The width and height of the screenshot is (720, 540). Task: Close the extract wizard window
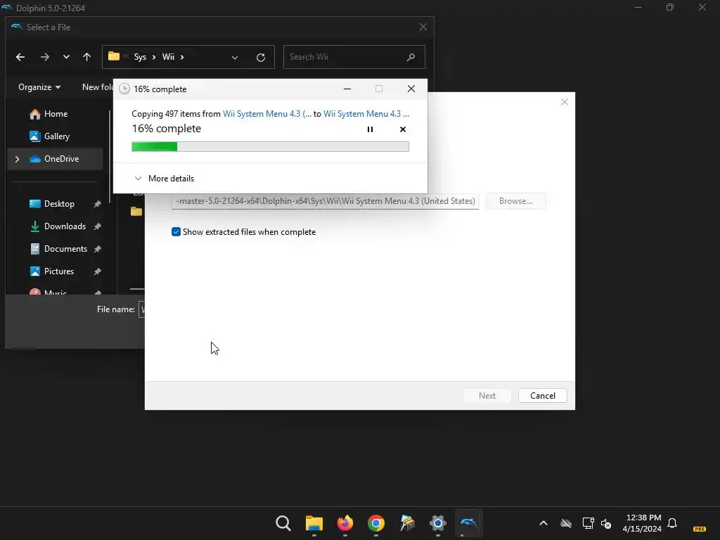565,102
